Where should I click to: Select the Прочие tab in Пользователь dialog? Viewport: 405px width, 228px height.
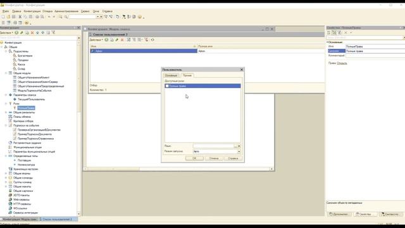pyautogui.click(x=187, y=75)
